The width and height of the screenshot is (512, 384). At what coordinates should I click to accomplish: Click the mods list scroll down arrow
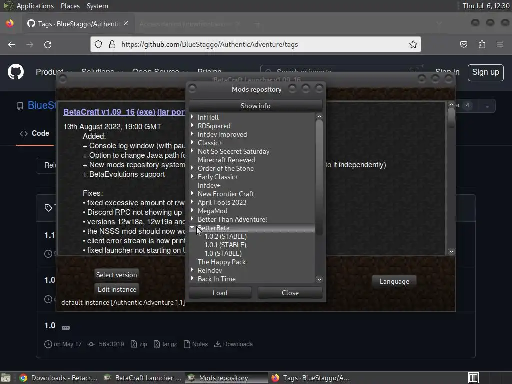pos(319,279)
